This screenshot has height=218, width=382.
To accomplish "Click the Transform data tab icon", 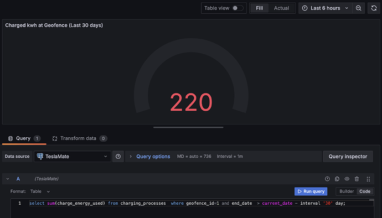I will click(x=55, y=138).
